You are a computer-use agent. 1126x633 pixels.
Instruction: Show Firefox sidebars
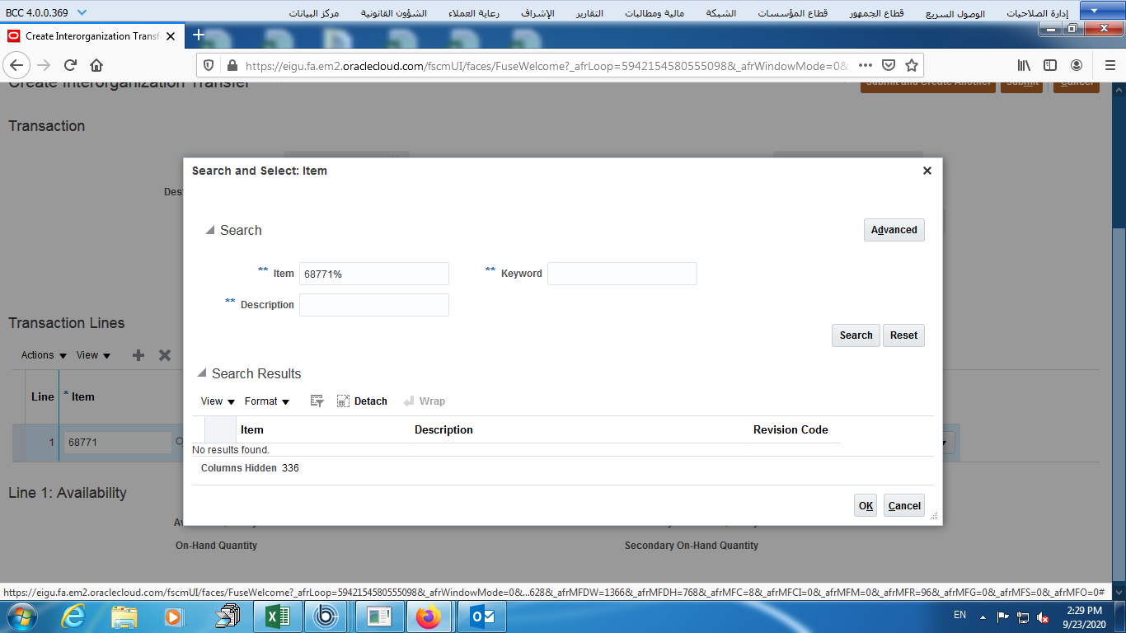tap(1050, 65)
